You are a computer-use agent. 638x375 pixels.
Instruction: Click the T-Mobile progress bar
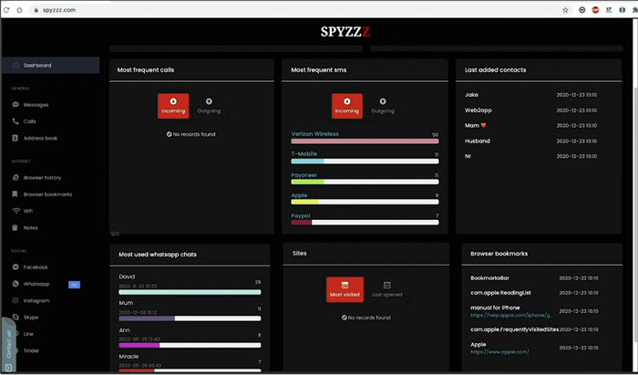tap(365, 161)
